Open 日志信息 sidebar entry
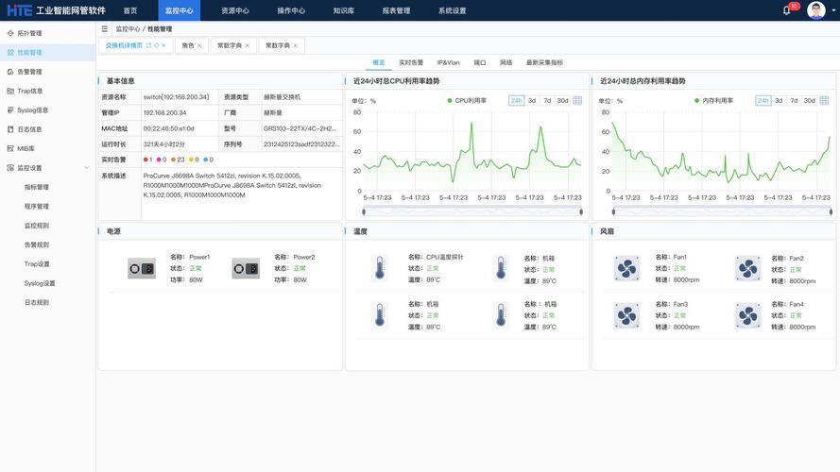The width and height of the screenshot is (840, 472). 29,129
